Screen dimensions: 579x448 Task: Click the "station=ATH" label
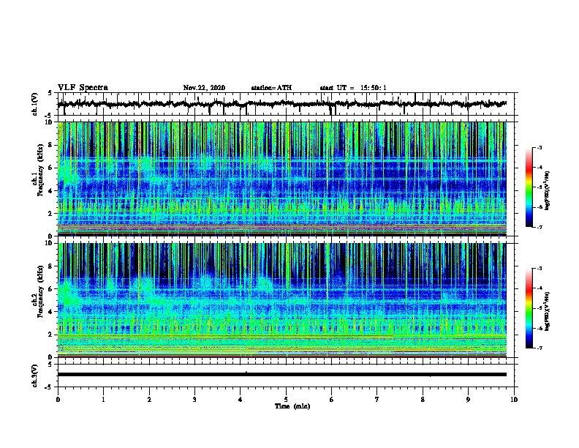pyautogui.click(x=271, y=88)
